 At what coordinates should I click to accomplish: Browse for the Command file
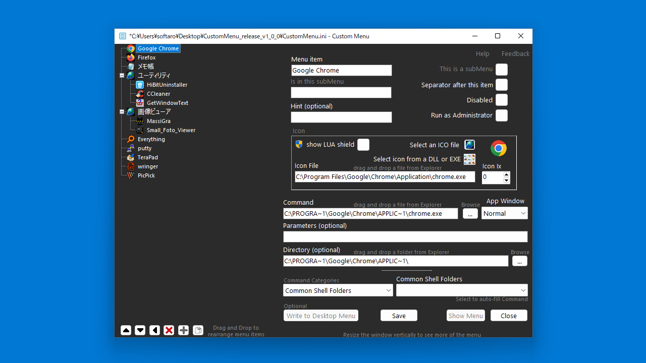[470, 214]
